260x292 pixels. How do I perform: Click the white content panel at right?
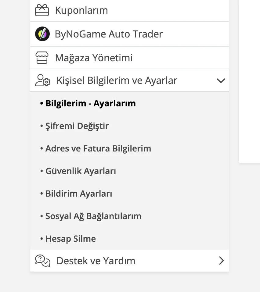[249, 79]
